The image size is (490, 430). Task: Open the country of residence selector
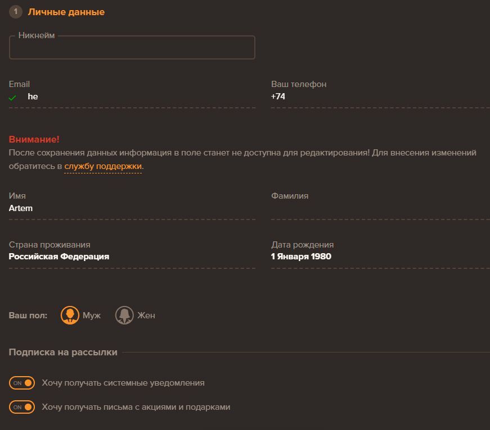pos(132,257)
